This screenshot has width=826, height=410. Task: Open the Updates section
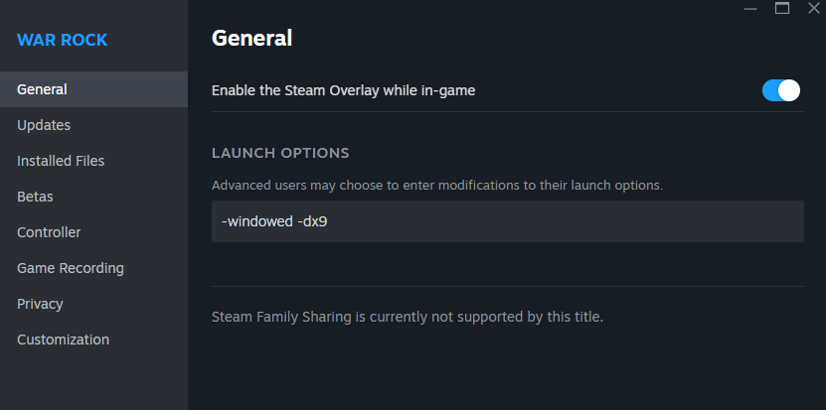tap(44, 125)
